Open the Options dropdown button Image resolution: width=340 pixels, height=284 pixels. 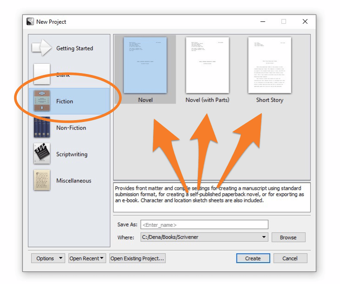click(48, 258)
